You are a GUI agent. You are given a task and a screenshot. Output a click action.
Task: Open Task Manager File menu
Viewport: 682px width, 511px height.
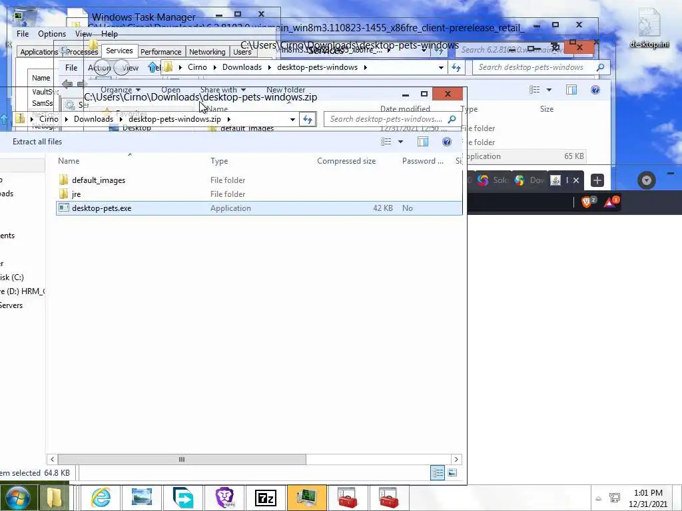[23, 33]
